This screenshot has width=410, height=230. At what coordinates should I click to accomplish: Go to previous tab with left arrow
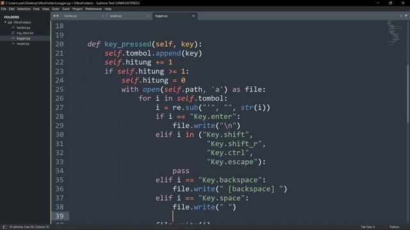(x=54, y=16)
